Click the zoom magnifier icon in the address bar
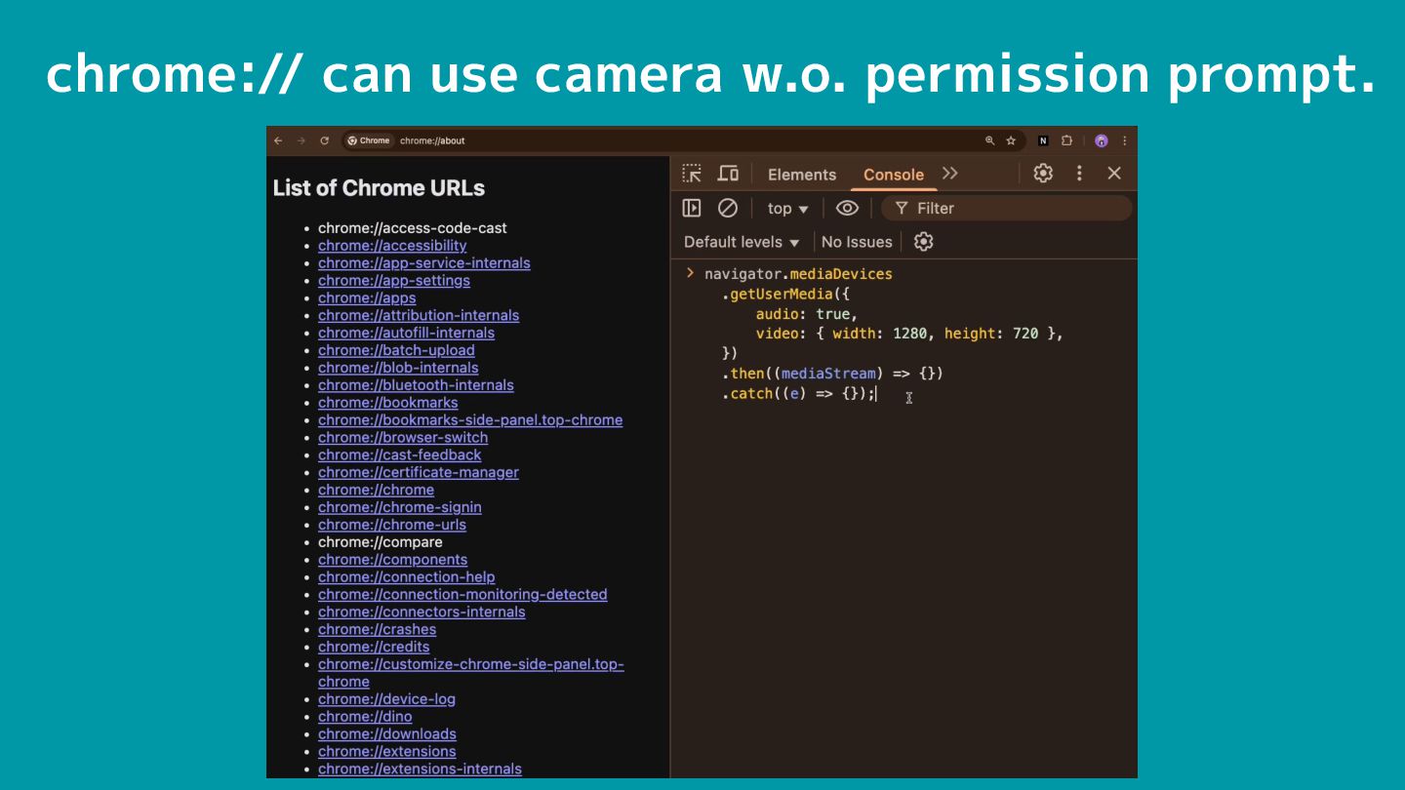 989,140
